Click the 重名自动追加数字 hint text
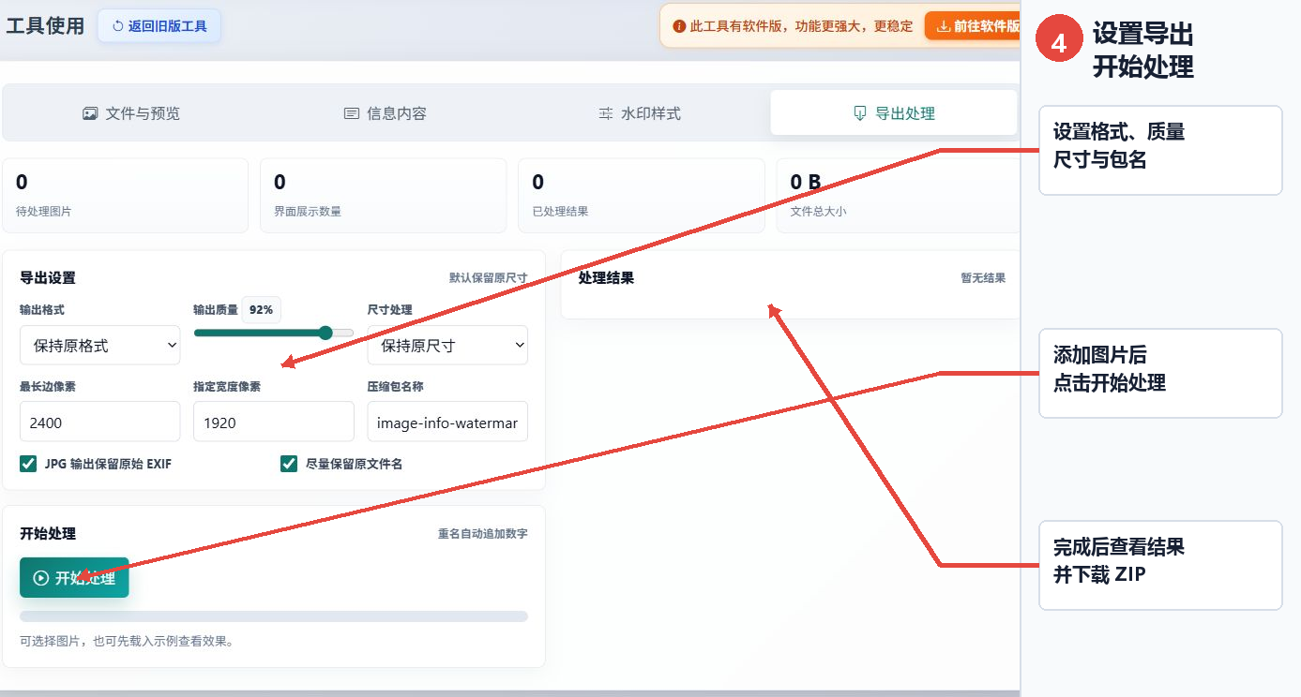Screen dimensions: 1301x697 tap(482, 534)
